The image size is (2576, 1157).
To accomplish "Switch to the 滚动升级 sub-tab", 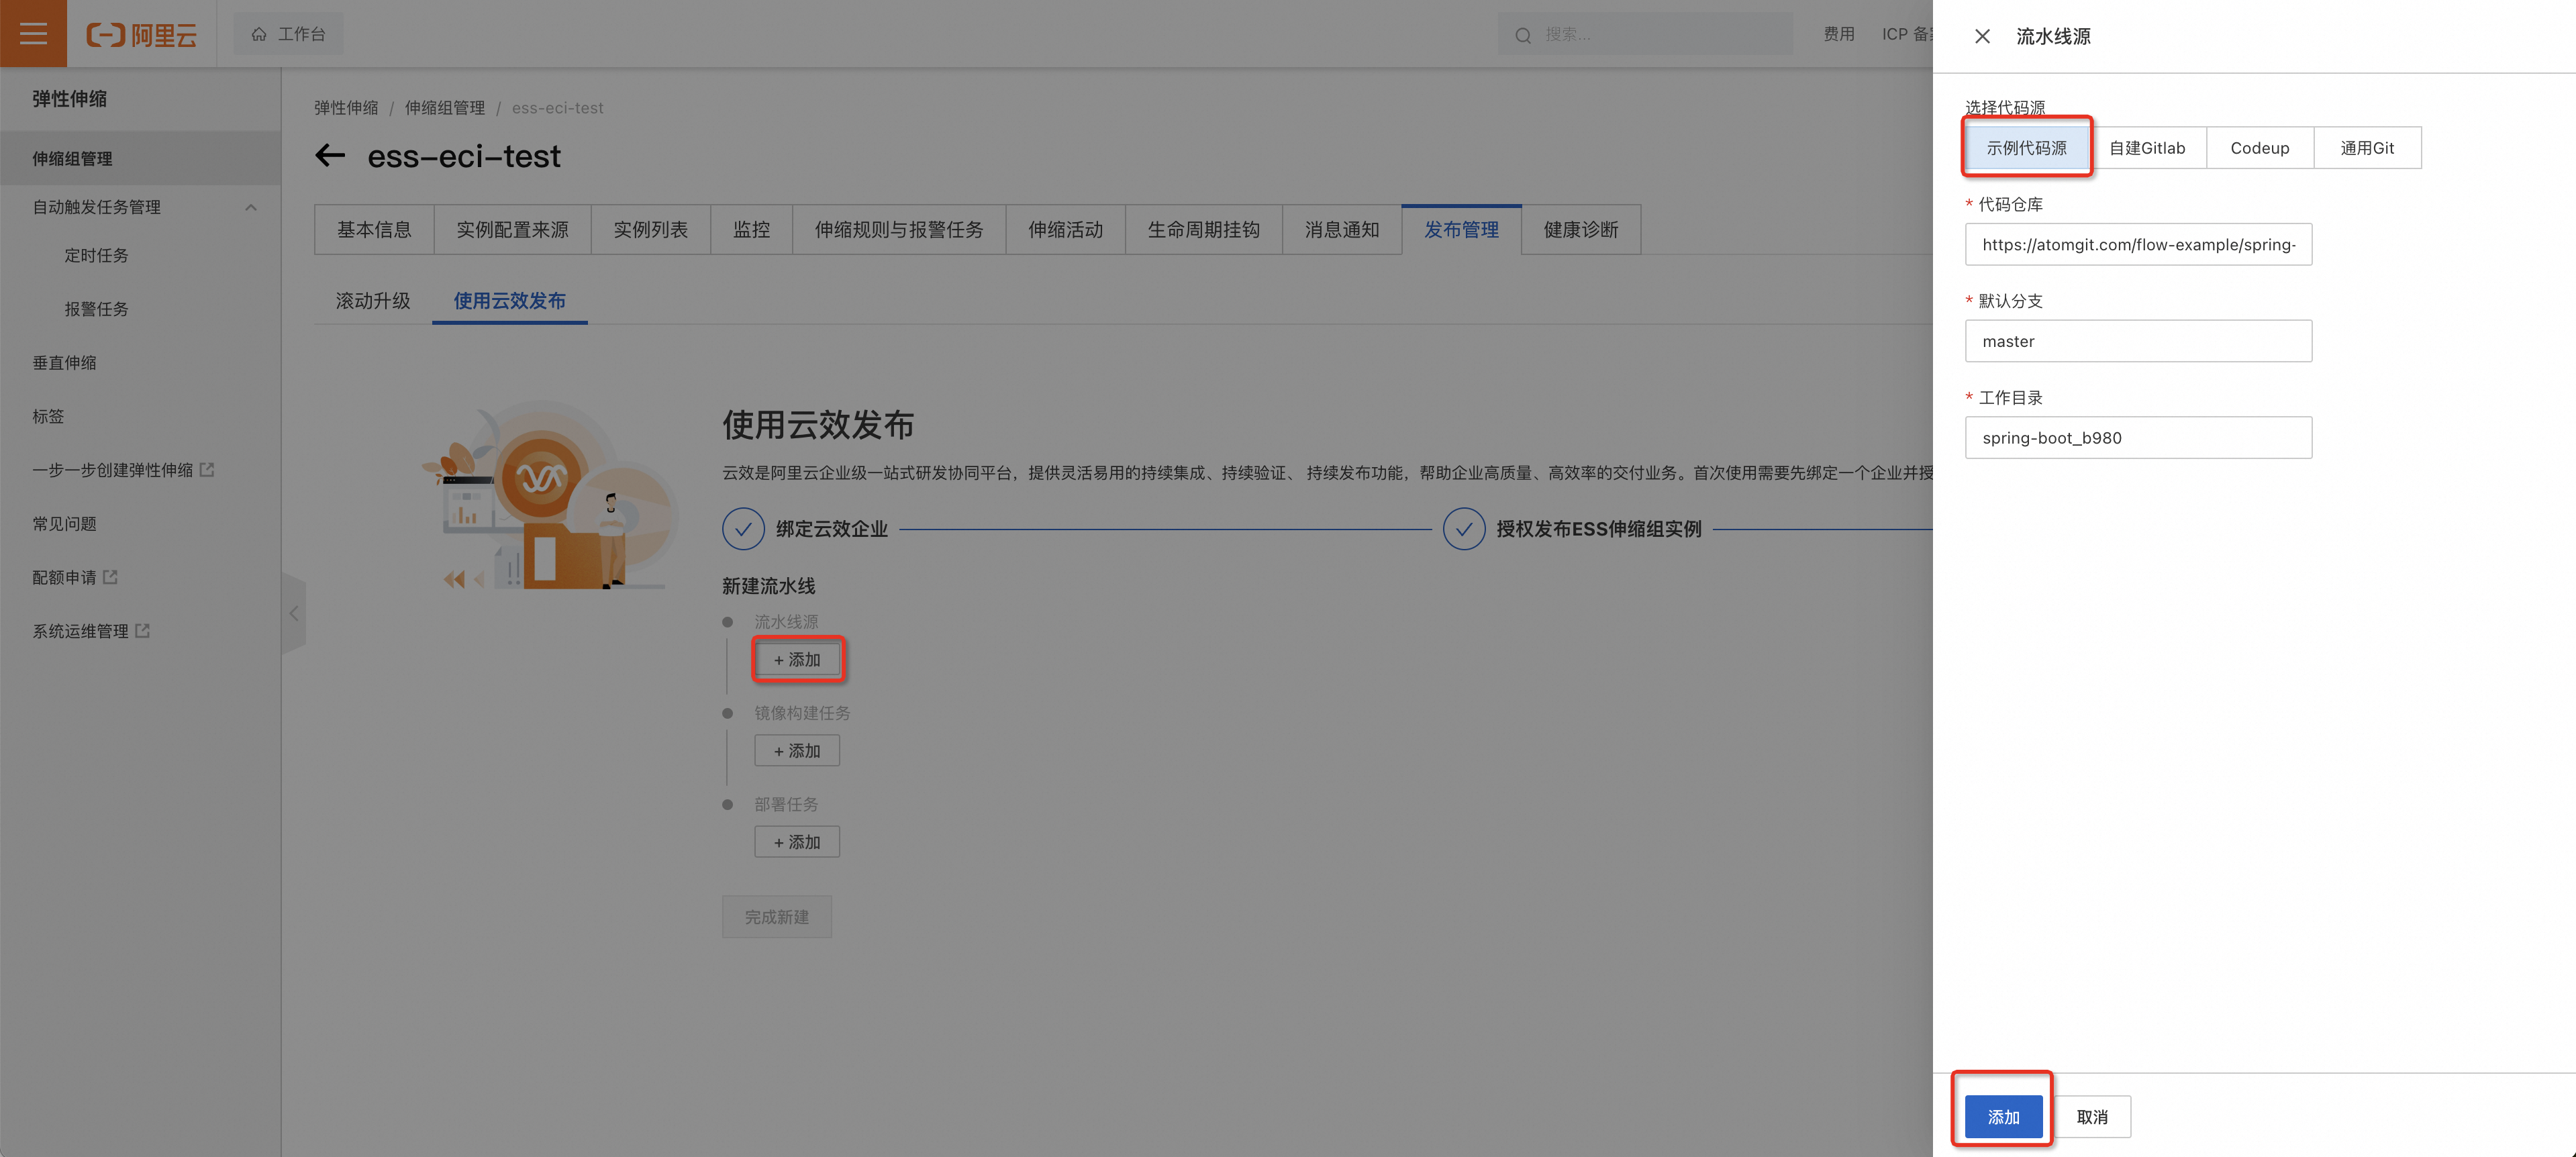I will pos(373,301).
